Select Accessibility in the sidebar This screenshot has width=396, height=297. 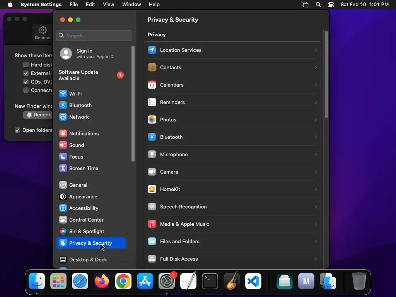(91, 208)
